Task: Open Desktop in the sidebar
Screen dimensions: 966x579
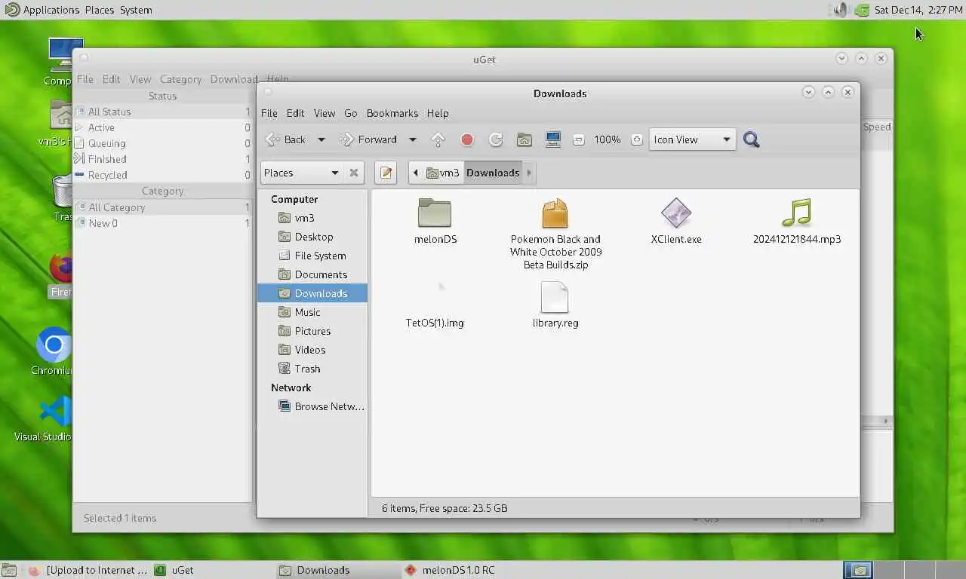Action: point(312,237)
